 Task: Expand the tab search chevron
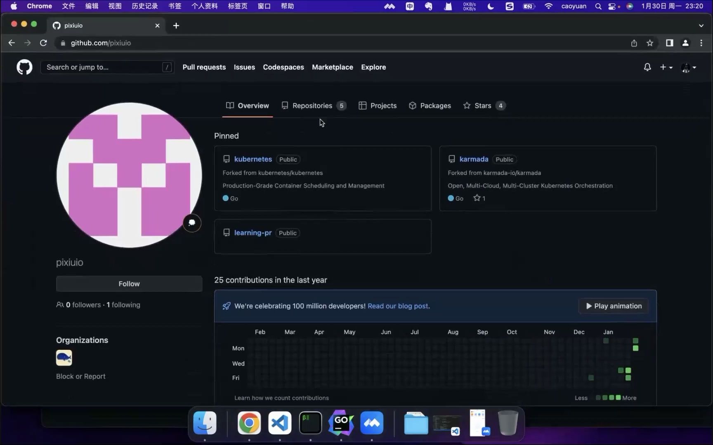(x=701, y=26)
